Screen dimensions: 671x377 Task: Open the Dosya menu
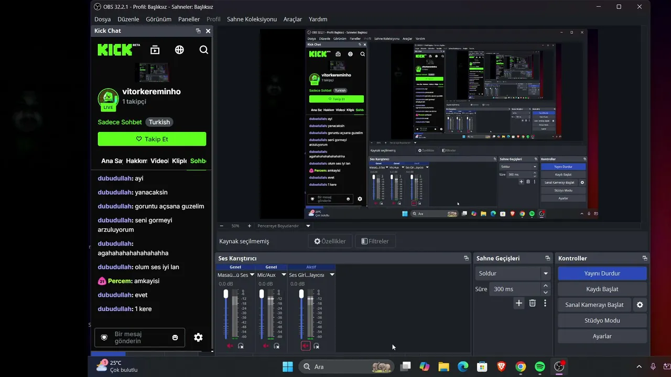point(103,19)
